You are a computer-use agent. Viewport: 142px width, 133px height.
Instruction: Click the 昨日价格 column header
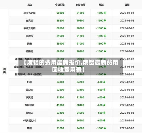[x=80, y=5]
